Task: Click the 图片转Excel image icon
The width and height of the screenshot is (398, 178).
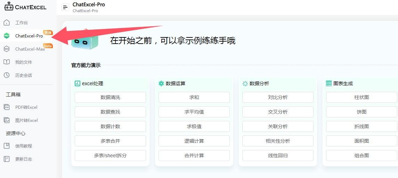Action: tap(7, 121)
